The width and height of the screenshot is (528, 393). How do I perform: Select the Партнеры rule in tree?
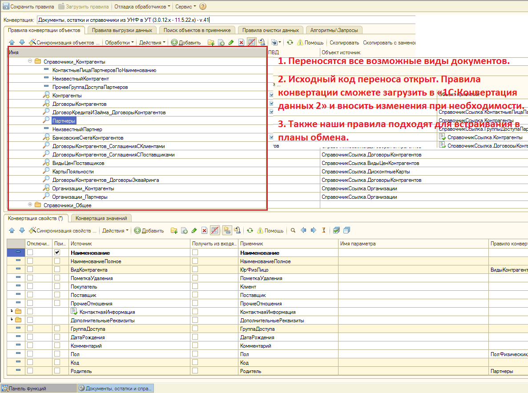(x=64, y=121)
